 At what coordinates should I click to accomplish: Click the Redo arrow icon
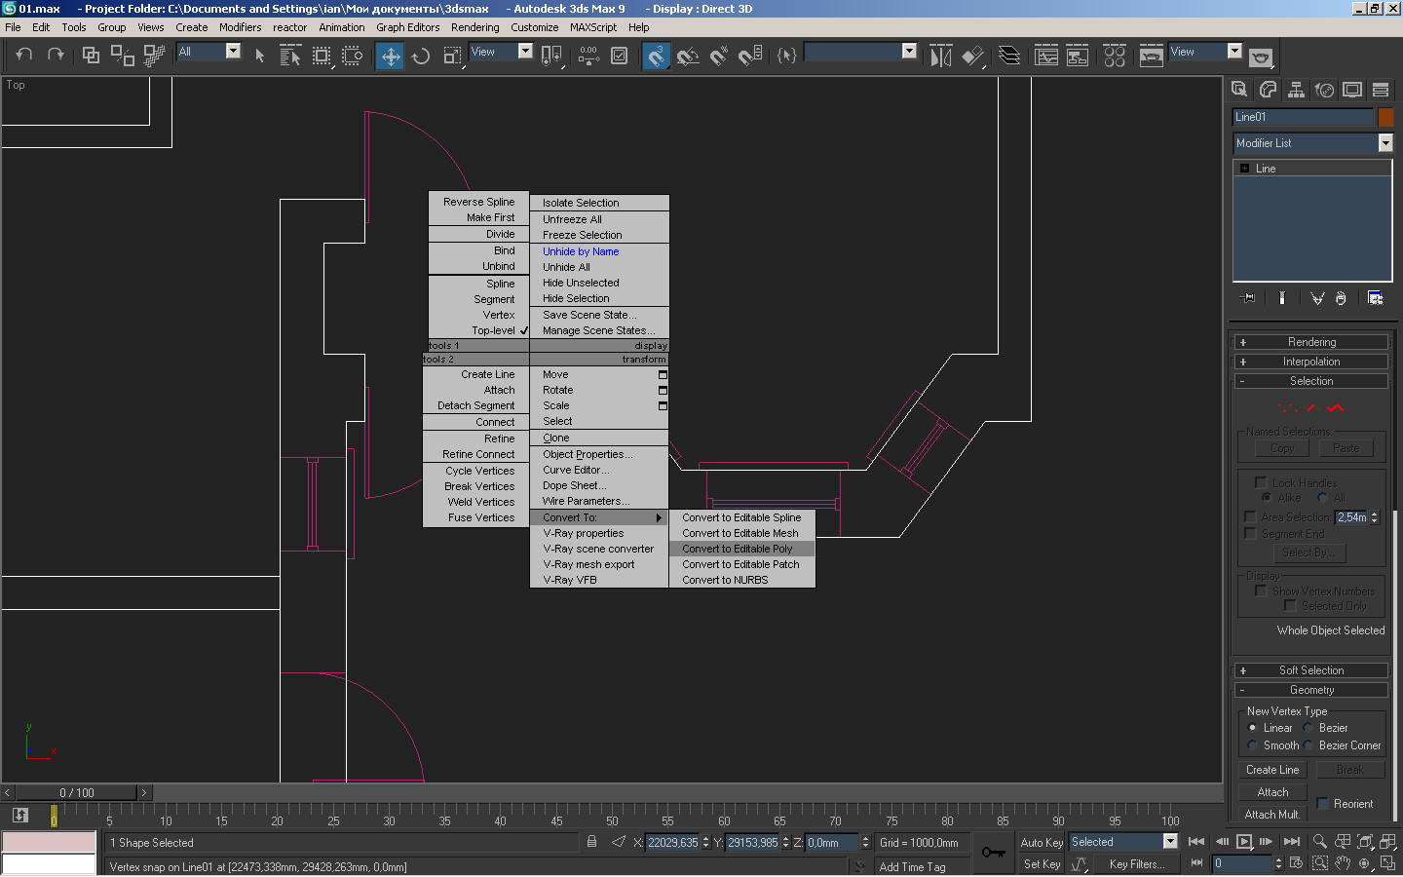point(56,55)
